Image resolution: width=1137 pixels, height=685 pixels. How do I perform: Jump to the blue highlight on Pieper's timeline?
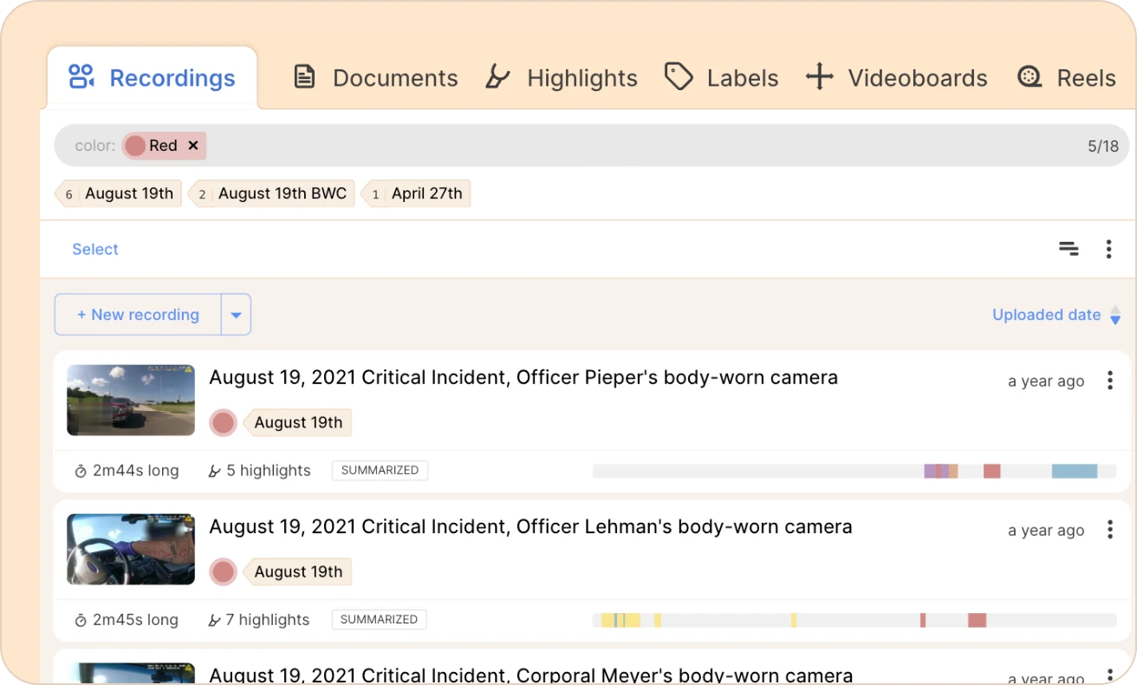(1075, 471)
